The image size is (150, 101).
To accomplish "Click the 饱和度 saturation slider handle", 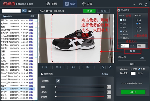I will point(56,97).
